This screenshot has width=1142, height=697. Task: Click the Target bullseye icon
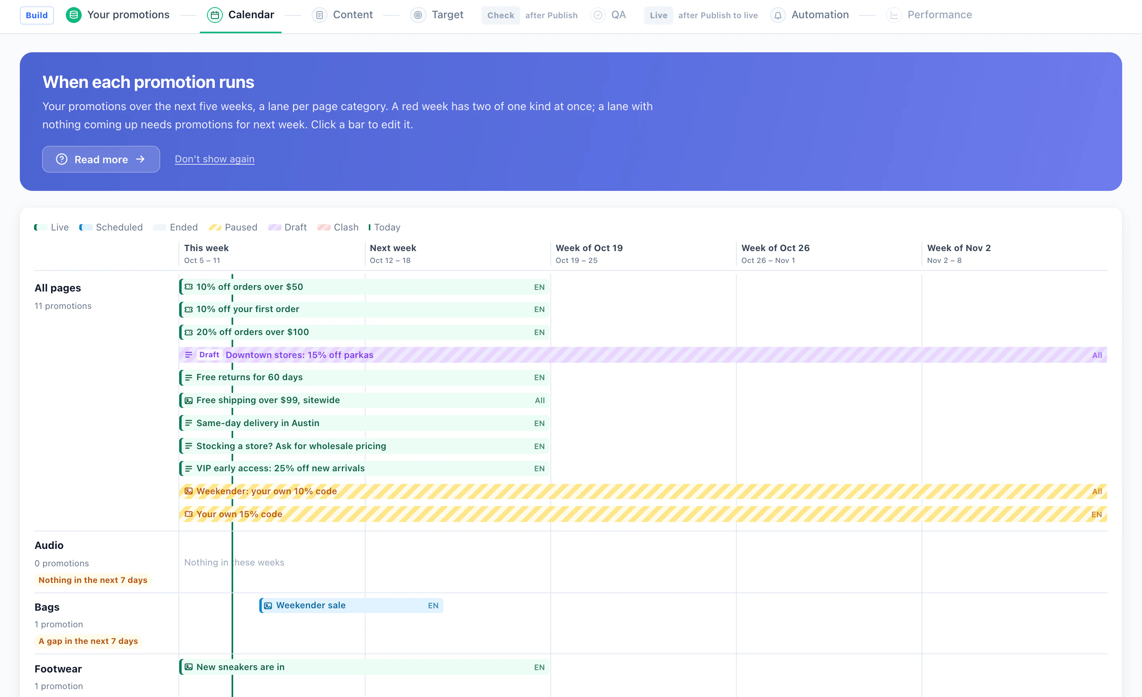(x=418, y=15)
